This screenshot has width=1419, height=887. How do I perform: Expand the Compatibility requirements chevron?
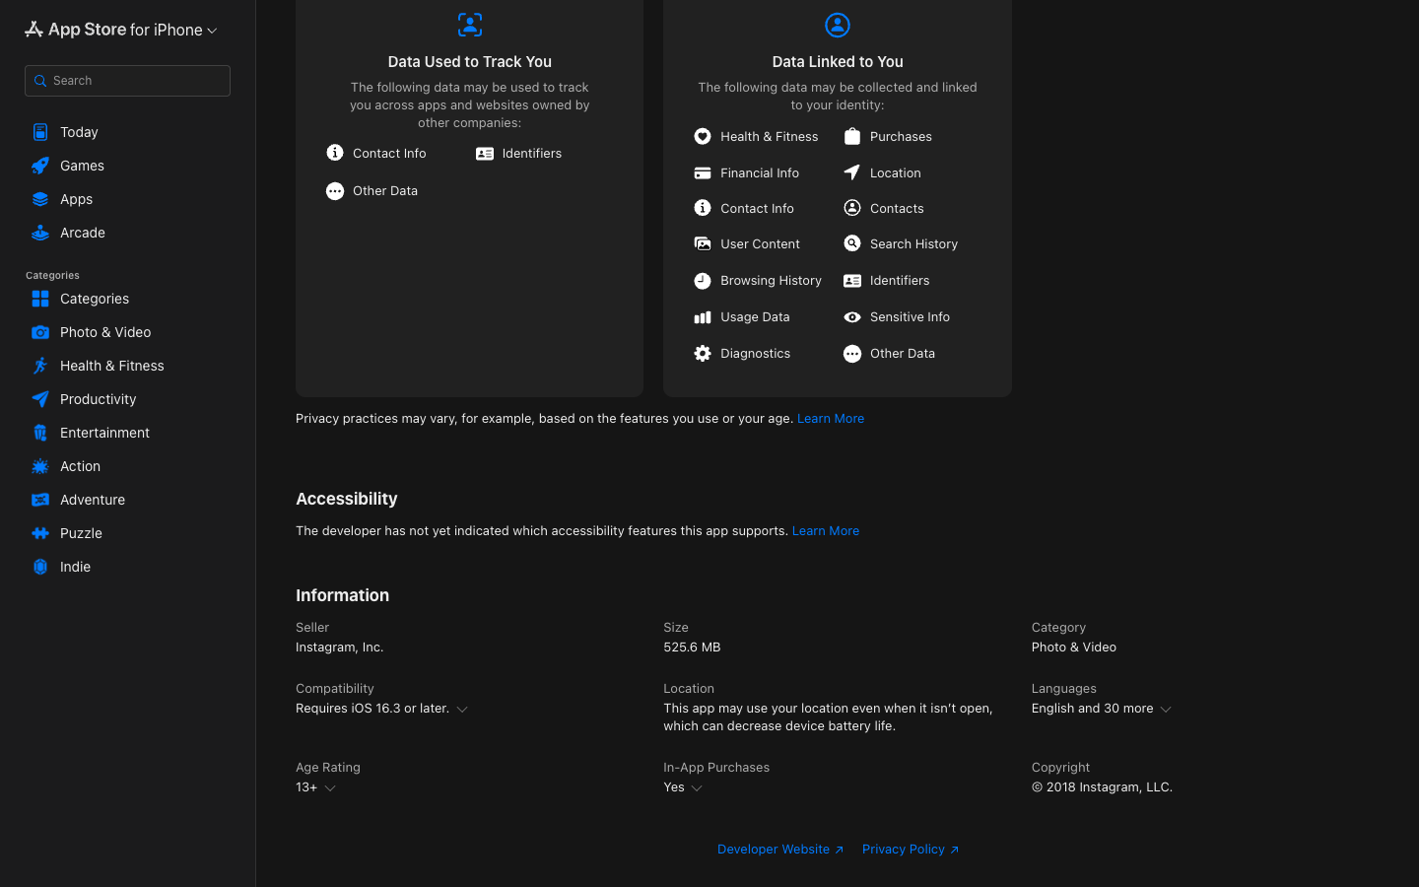(462, 710)
